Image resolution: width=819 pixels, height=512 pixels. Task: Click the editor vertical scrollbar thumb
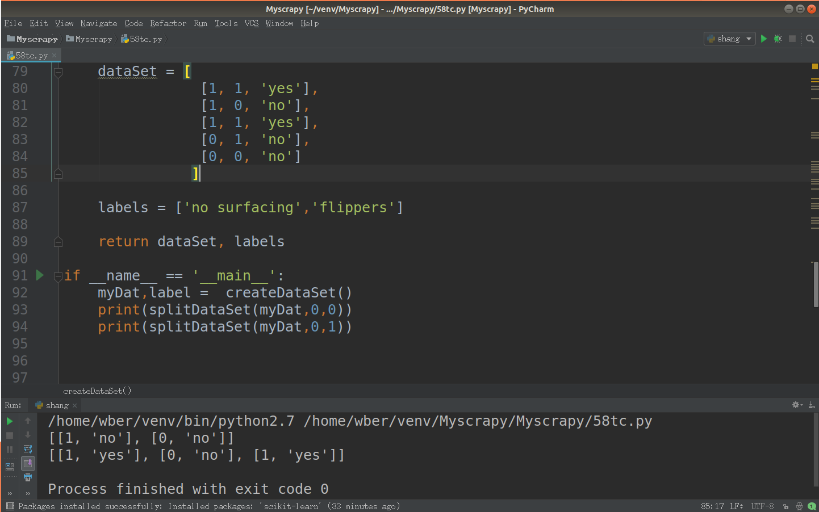[x=816, y=284]
